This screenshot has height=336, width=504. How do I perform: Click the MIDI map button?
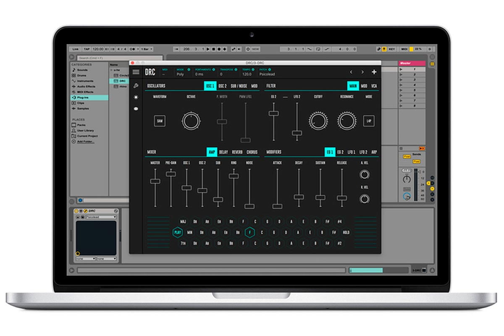404,49
